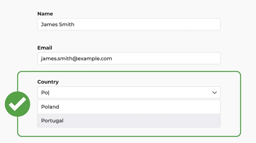Place cursor in the james.smith@example.com text

tap(77, 59)
